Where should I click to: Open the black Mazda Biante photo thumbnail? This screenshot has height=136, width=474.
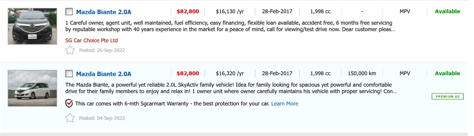point(32,26)
